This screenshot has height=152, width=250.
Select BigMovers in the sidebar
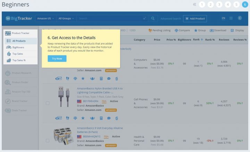click(x=21, y=47)
